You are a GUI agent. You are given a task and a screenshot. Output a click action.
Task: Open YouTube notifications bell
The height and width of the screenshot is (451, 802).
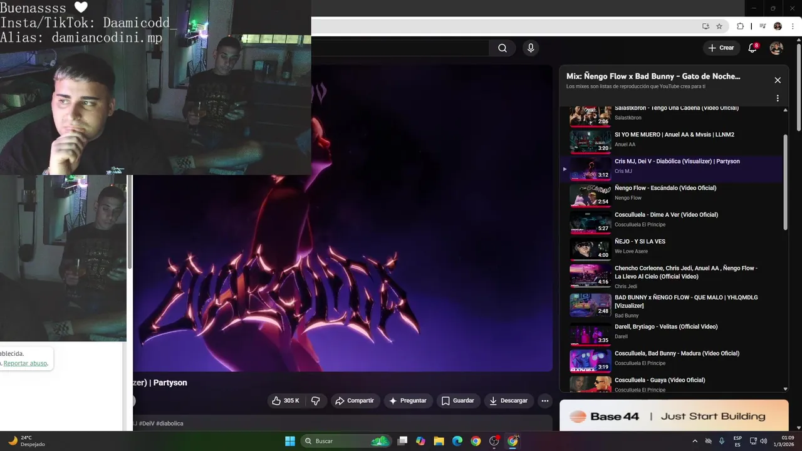[753, 48]
